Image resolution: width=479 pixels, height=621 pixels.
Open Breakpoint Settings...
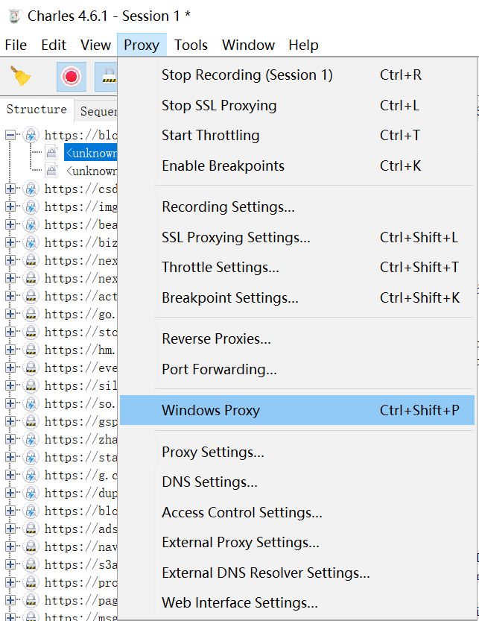[297, 298]
